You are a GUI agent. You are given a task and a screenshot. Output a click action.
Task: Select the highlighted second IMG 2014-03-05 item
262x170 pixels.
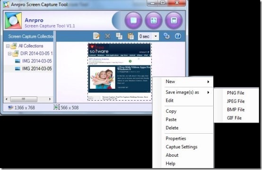[37, 68]
